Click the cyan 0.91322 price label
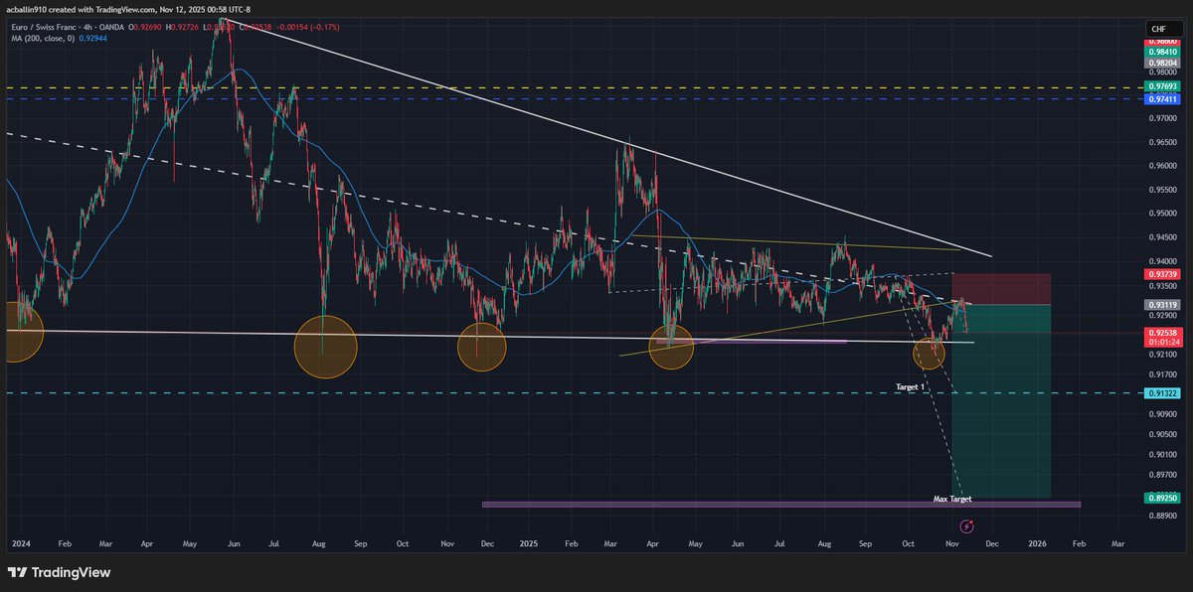The width and height of the screenshot is (1193, 592). click(1161, 393)
